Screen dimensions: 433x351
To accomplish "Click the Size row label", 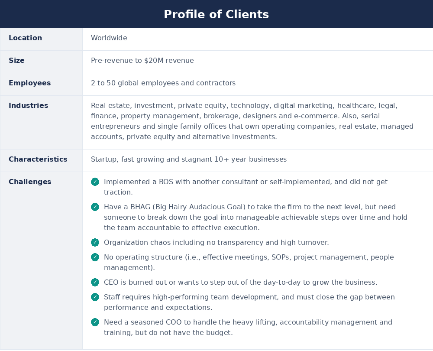I will pos(16,61).
